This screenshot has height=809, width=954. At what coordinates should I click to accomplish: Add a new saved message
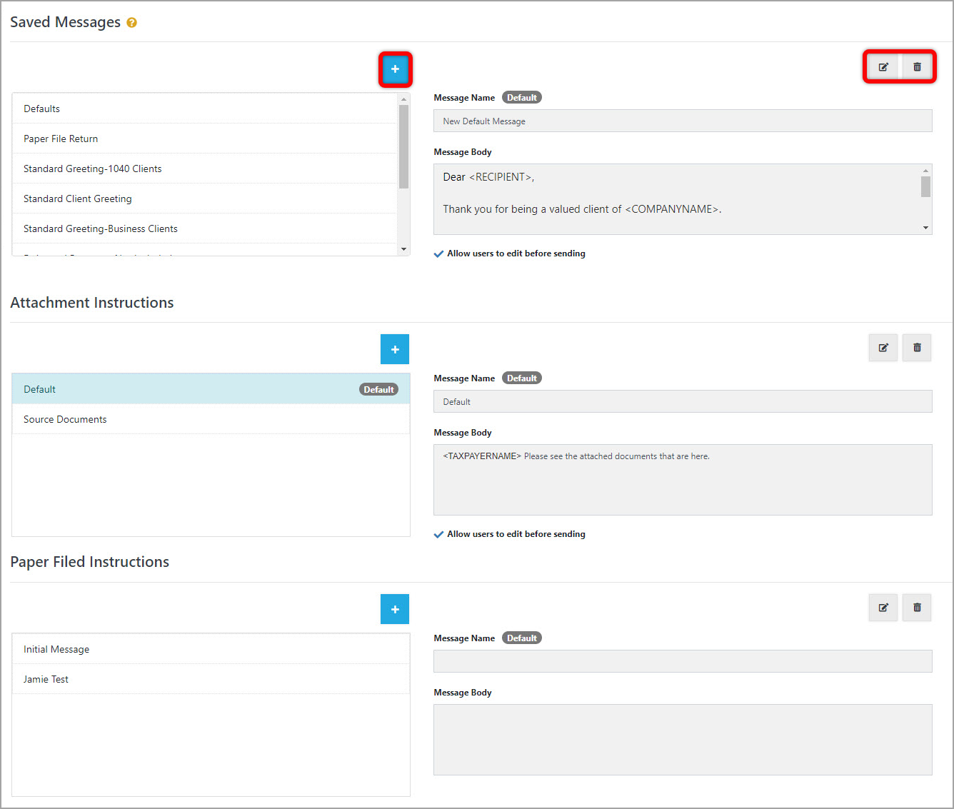click(x=395, y=69)
